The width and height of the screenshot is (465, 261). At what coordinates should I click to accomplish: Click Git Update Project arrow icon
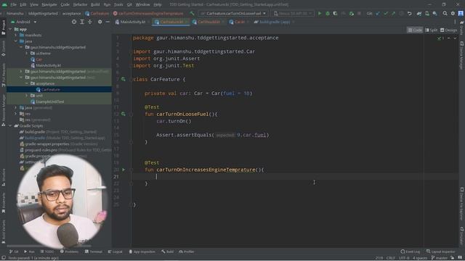click(x=378, y=13)
